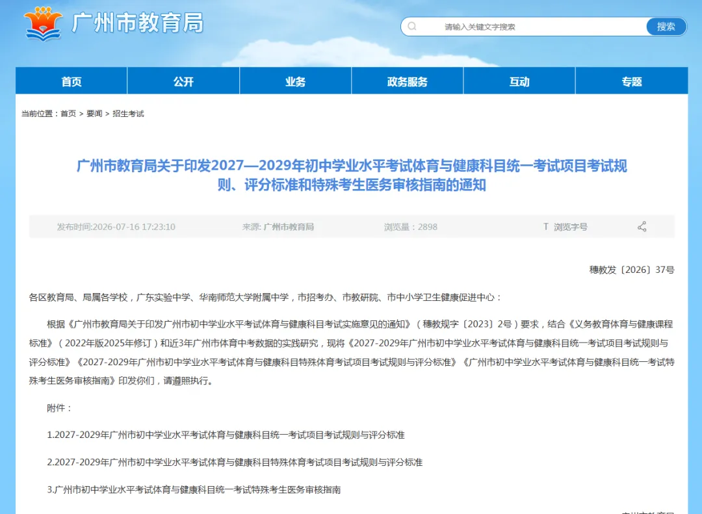Click the magnifier icon in search box
The width and height of the screenshot is (702, 514).
point(412,27)
